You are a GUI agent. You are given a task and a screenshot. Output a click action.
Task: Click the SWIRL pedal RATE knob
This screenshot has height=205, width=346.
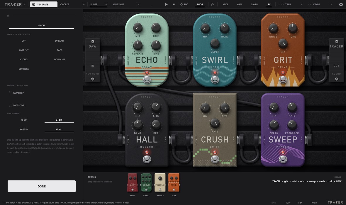pyautogui.click(x=224, y=28)
